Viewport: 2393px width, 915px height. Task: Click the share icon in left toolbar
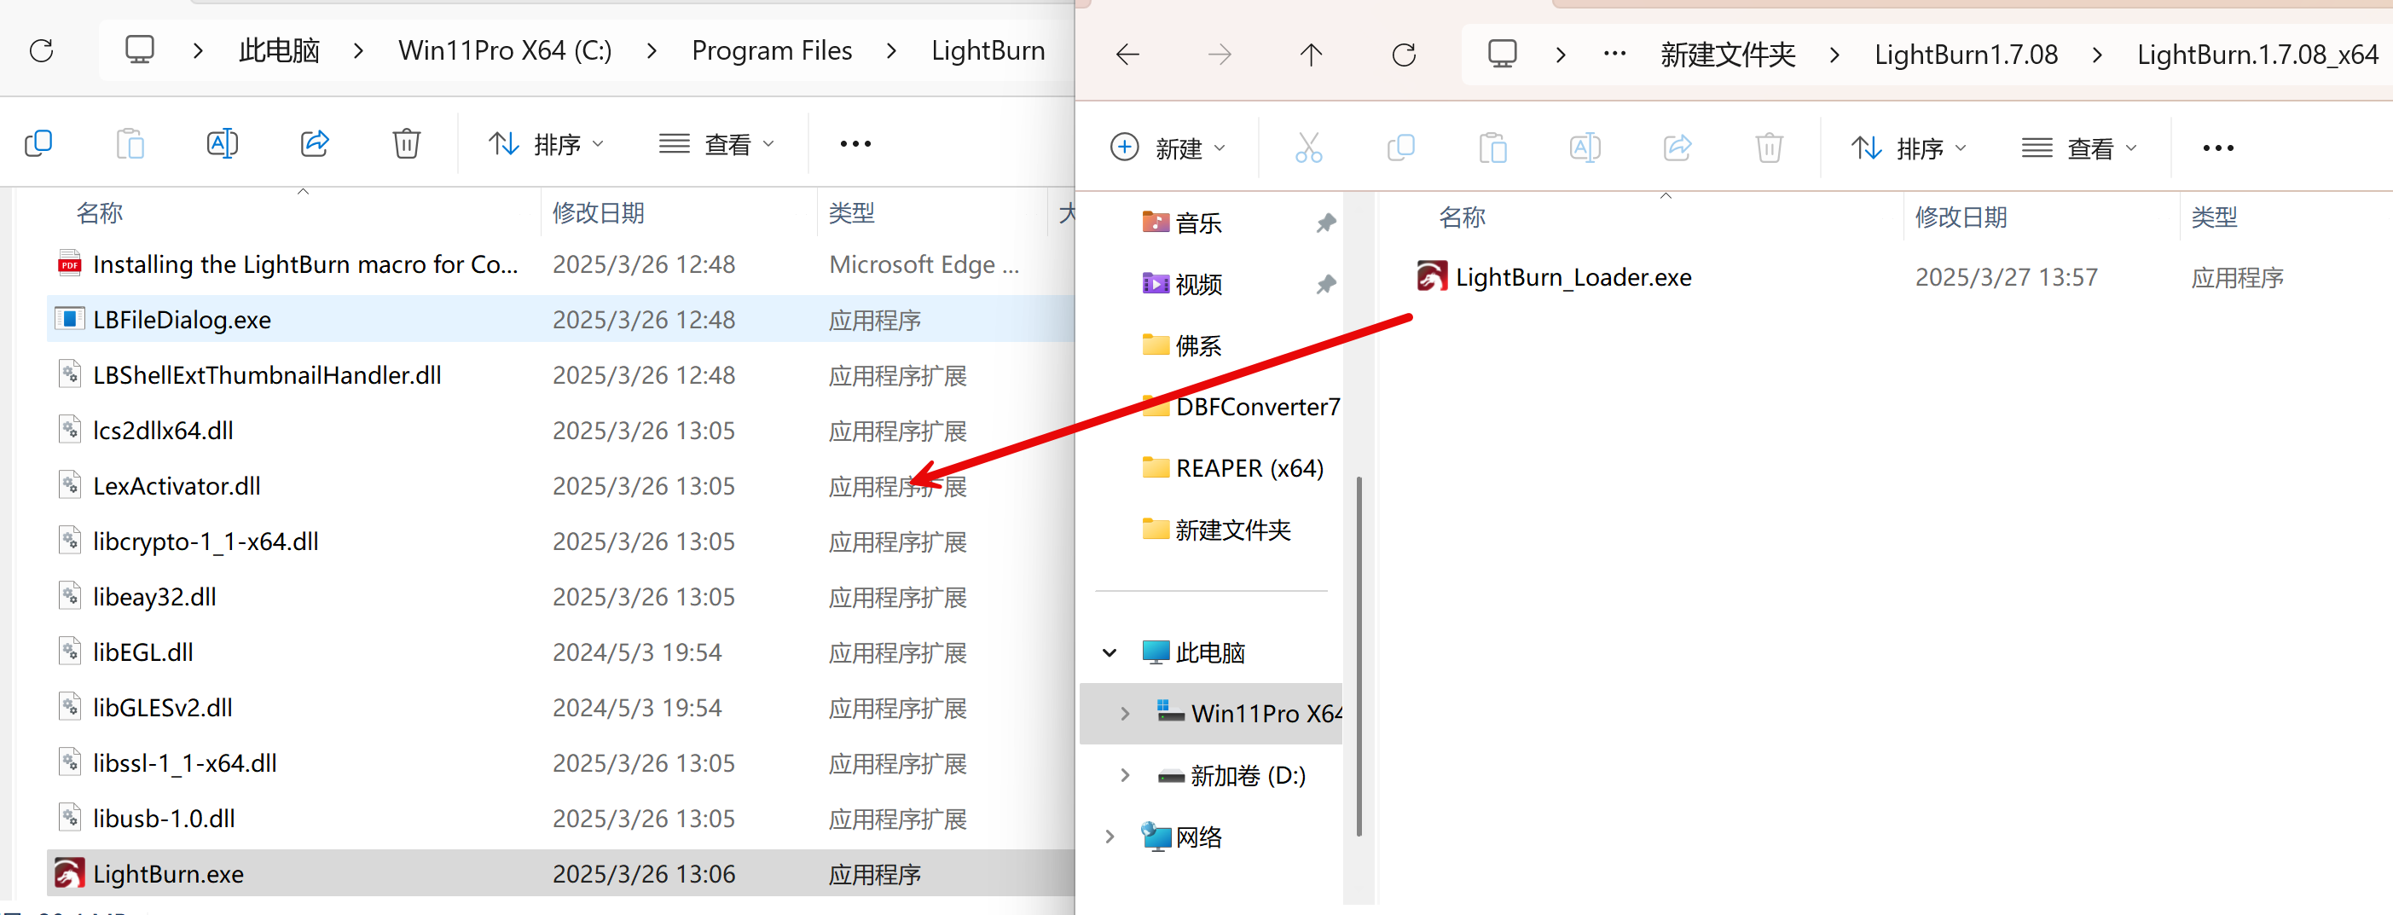click(315, 144)
